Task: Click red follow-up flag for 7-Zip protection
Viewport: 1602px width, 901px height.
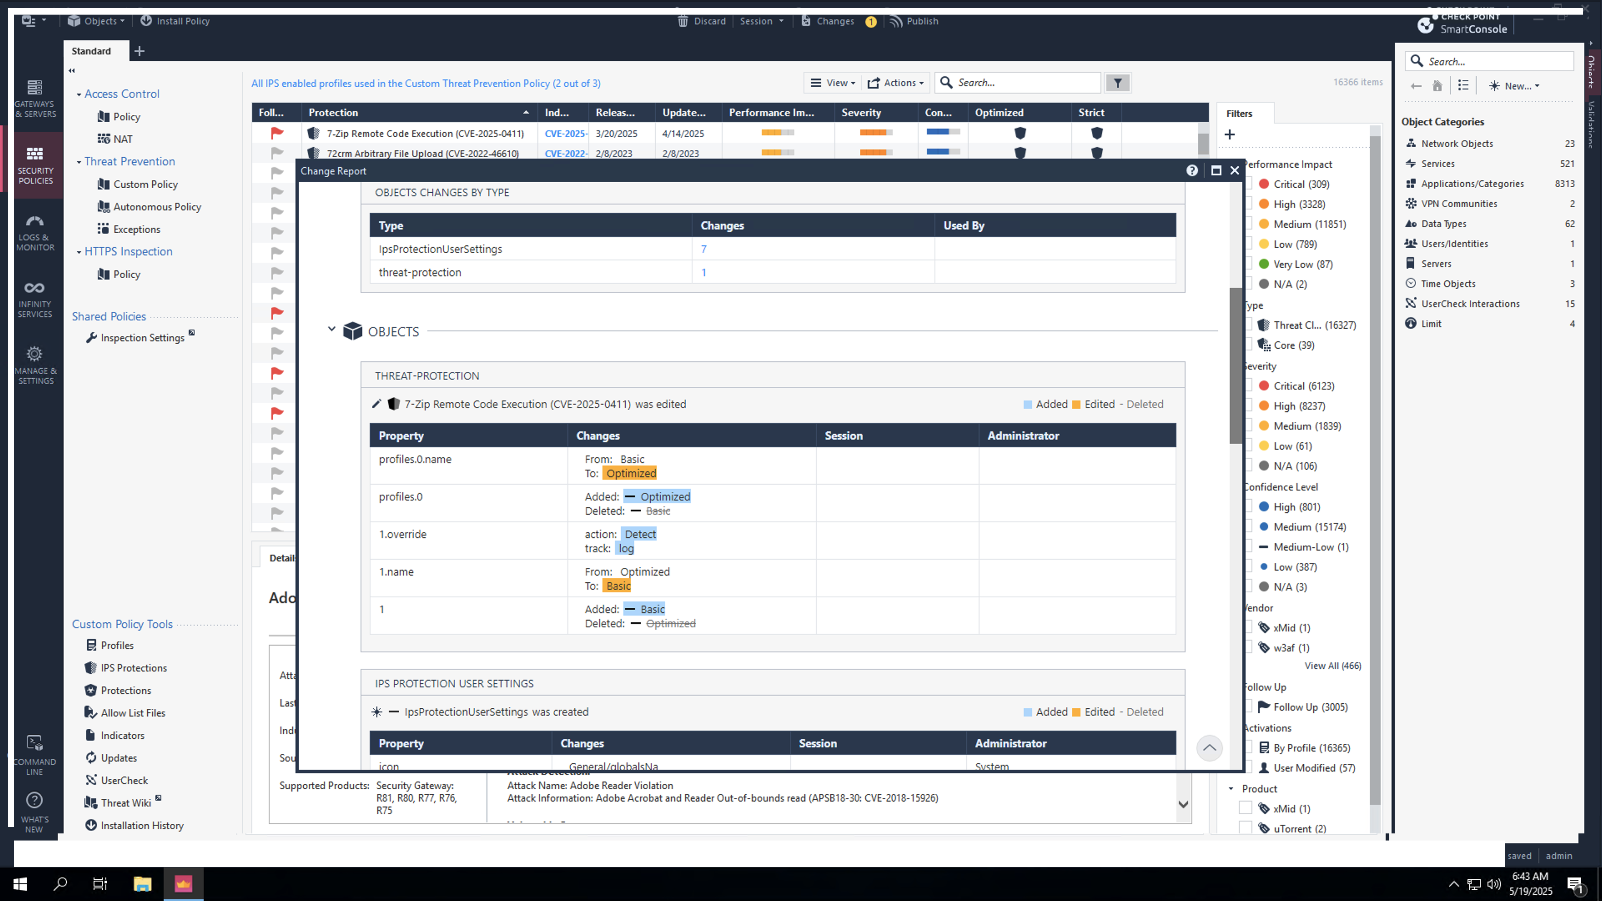Action: [x=277, y=133]
